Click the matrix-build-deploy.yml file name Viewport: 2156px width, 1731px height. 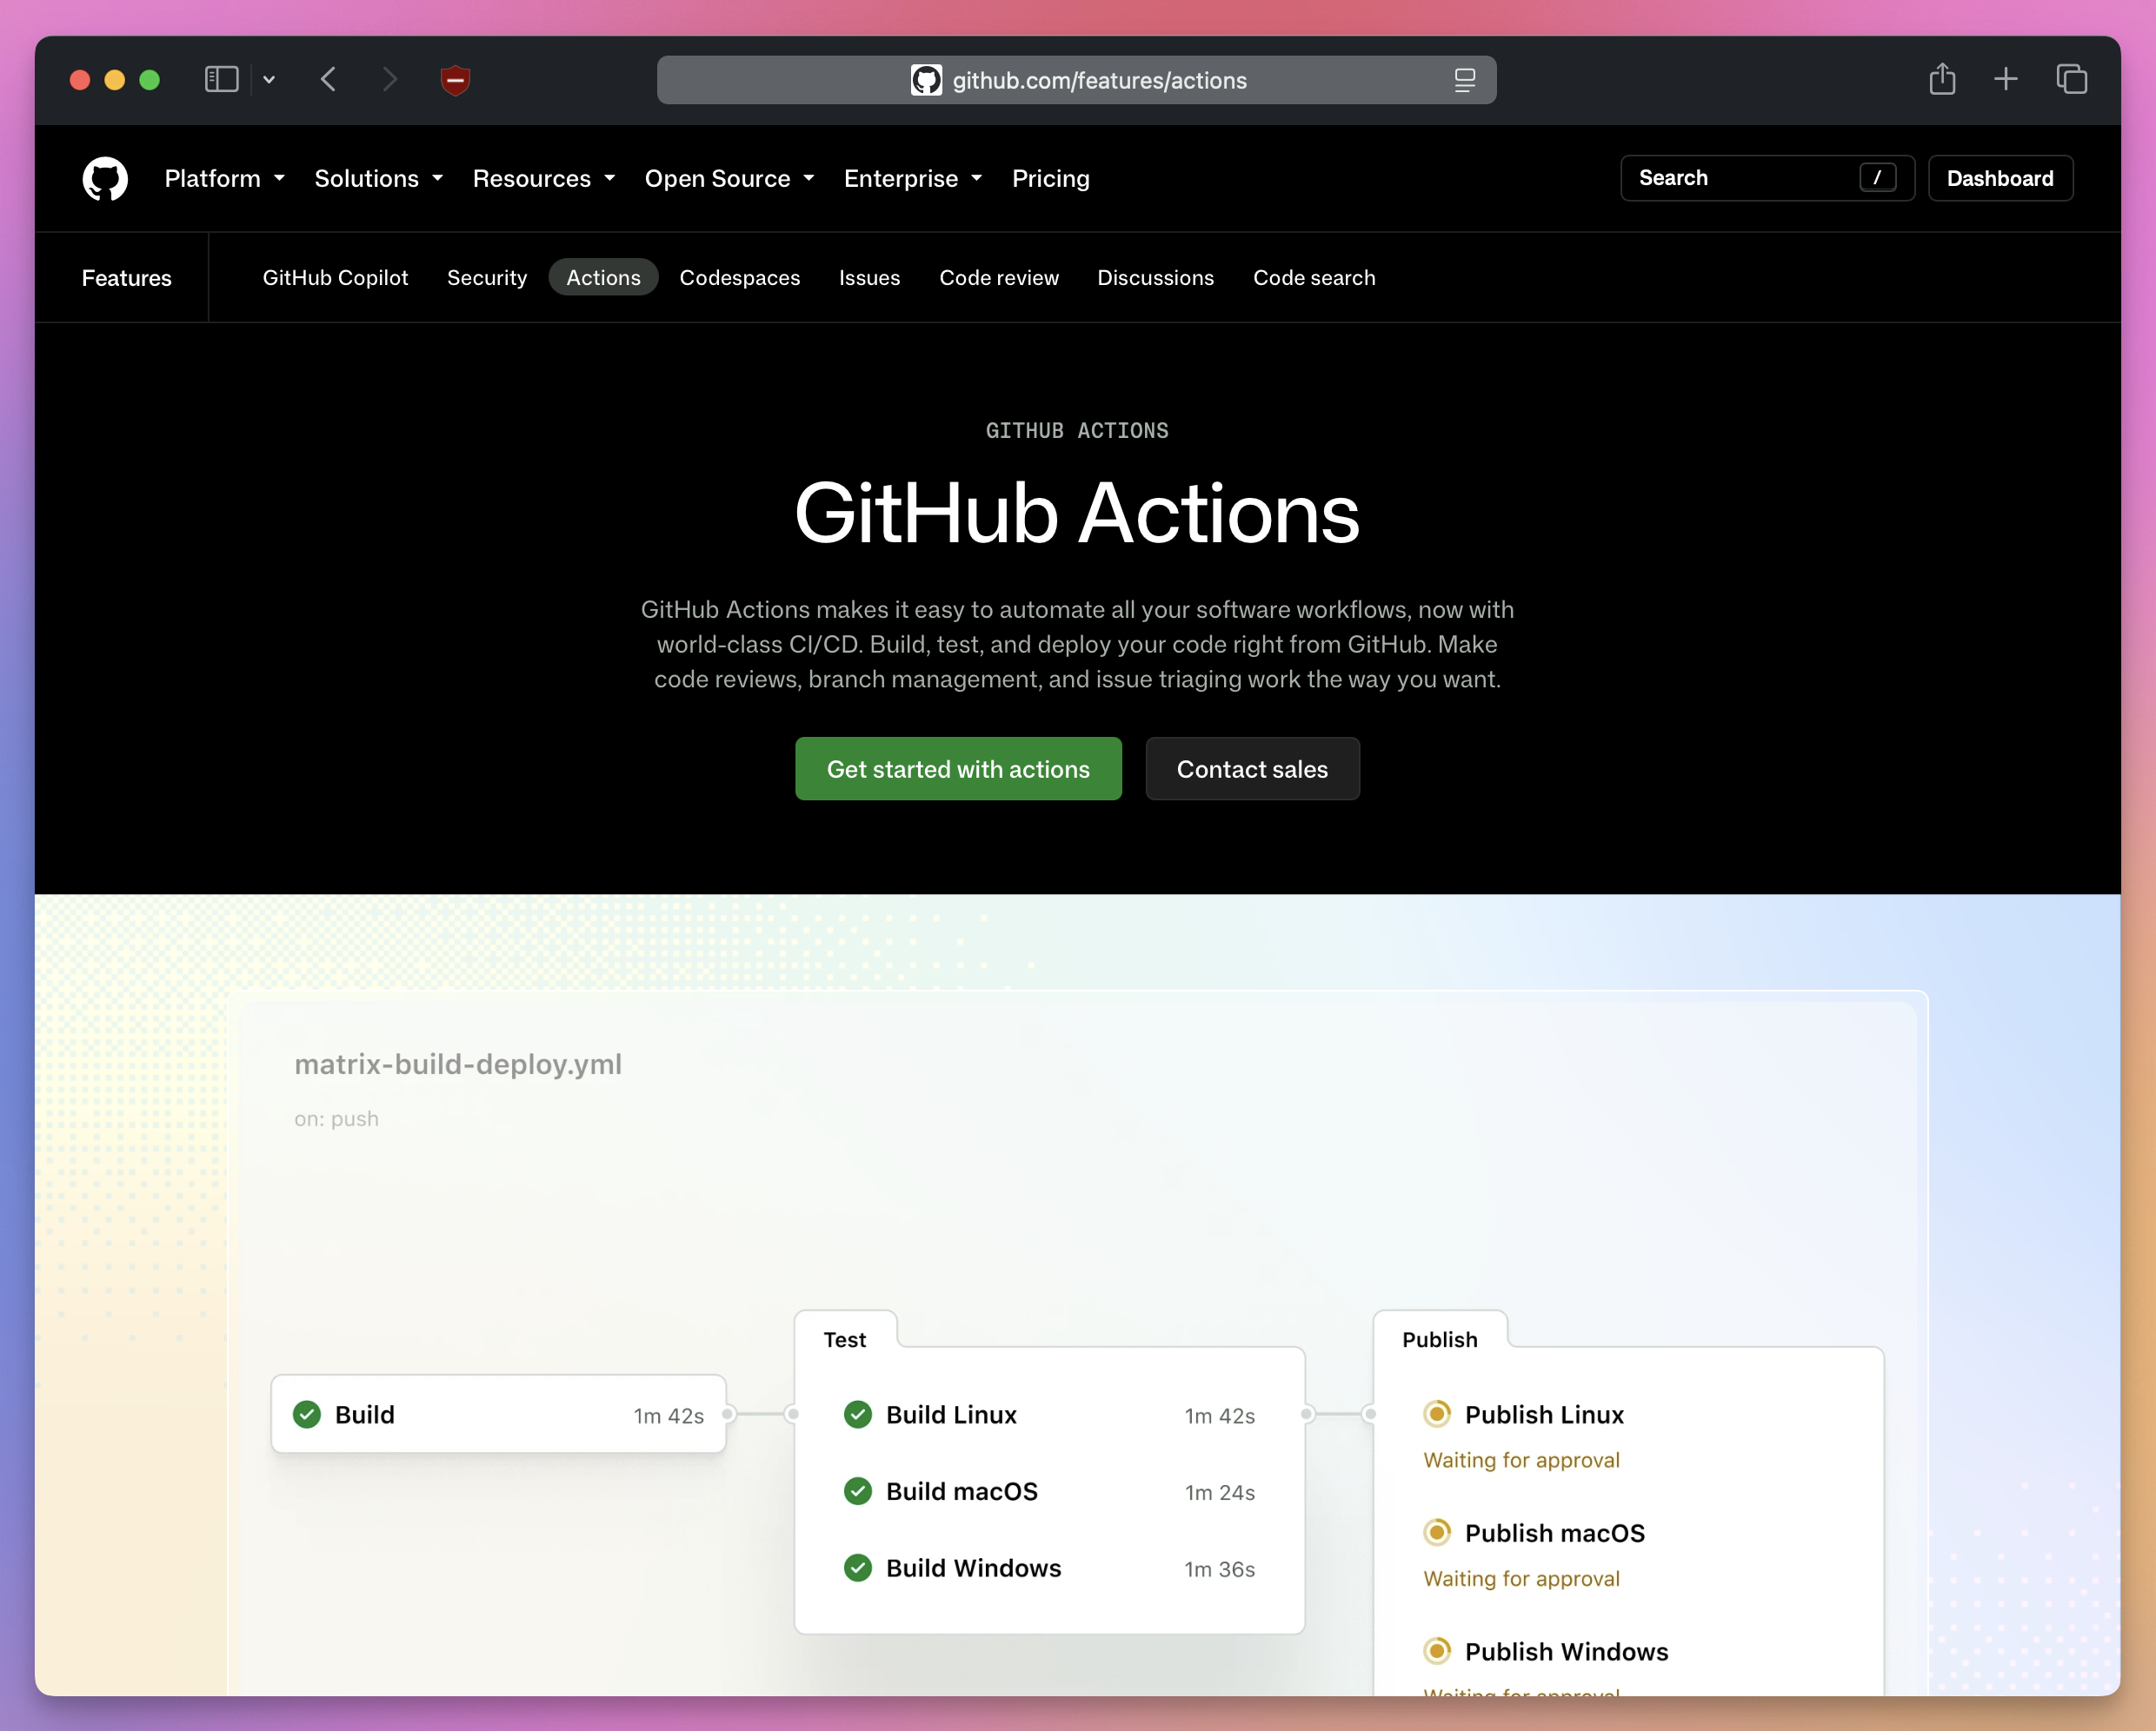[x=458, y=1064]
